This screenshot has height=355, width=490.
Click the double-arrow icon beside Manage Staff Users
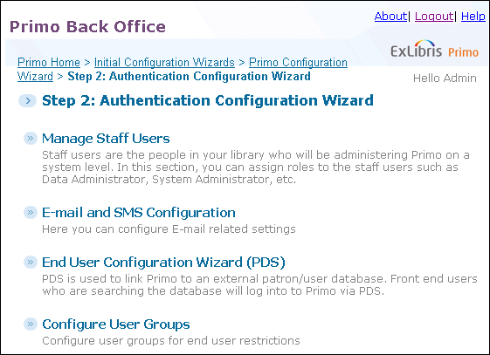[x=31, y=138]
